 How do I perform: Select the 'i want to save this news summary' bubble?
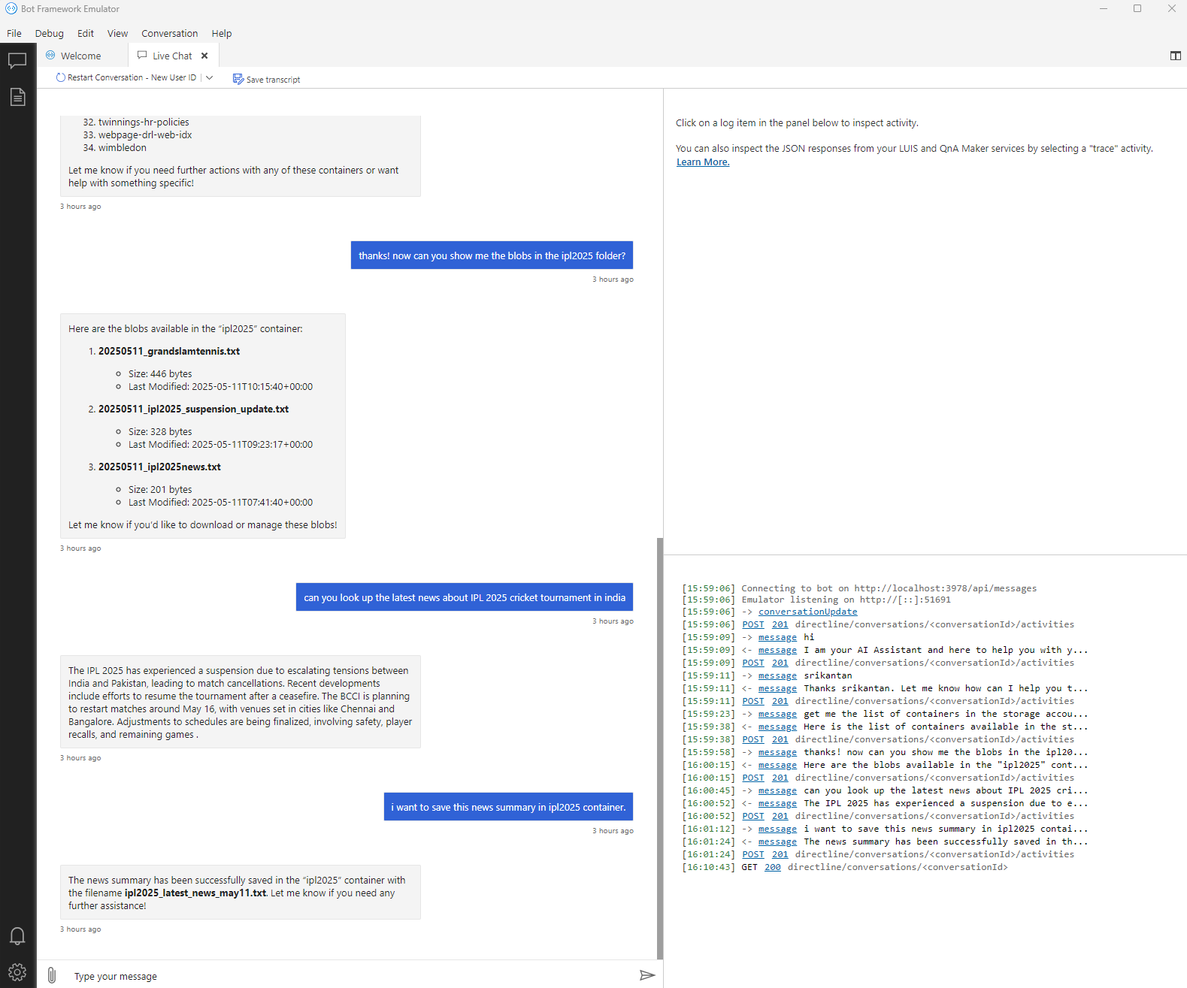[x=508, y=807]
